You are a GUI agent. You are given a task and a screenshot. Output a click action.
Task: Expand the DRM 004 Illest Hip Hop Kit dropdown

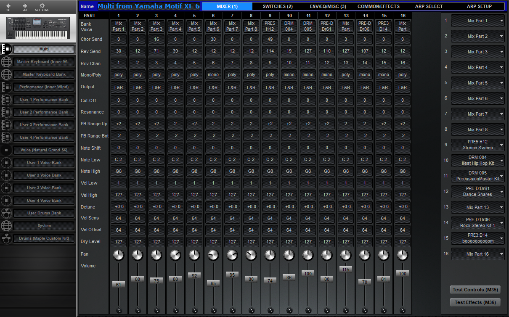click(477, 160)
